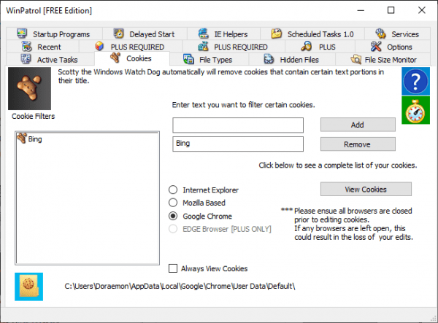This screenshot has height=323, width=438.
Task: Open File Size Monitor tab
Action: [x=383, y=59]
